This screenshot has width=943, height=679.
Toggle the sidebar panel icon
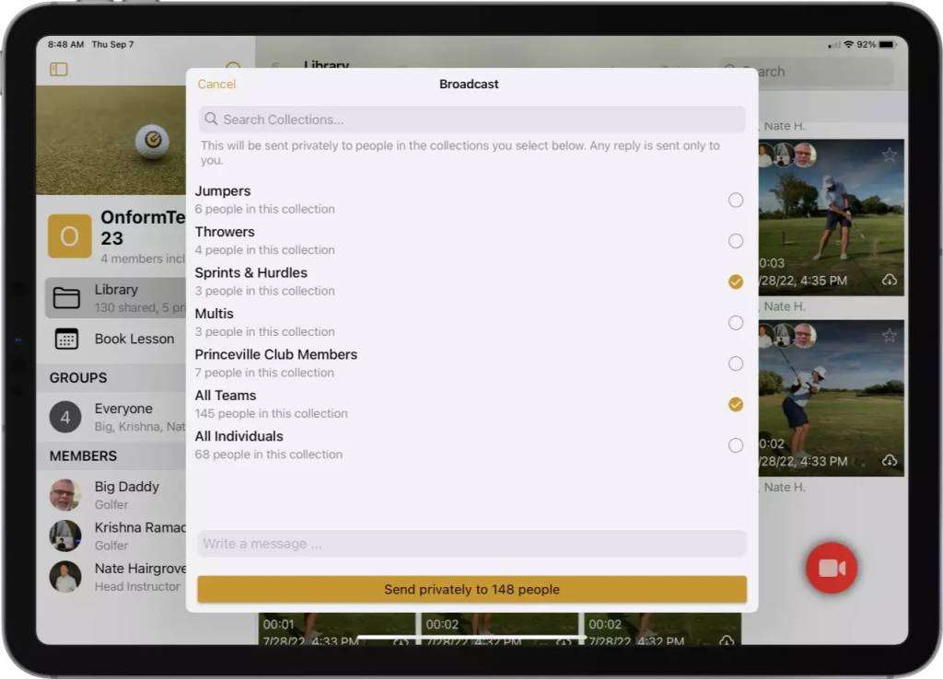click(58, 70)
